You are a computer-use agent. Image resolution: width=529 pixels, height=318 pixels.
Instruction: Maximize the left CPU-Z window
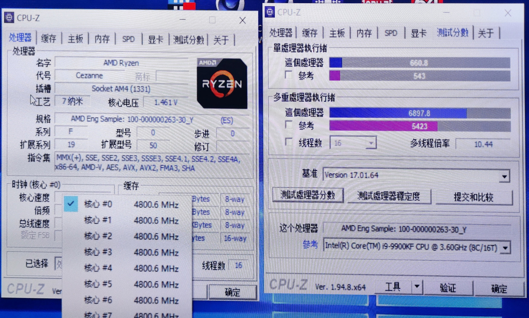[212, 20]
